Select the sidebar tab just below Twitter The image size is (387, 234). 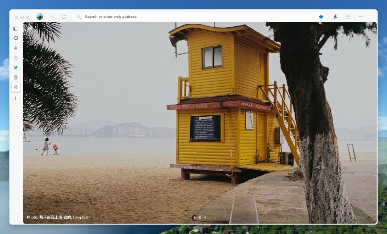point(15,78)
